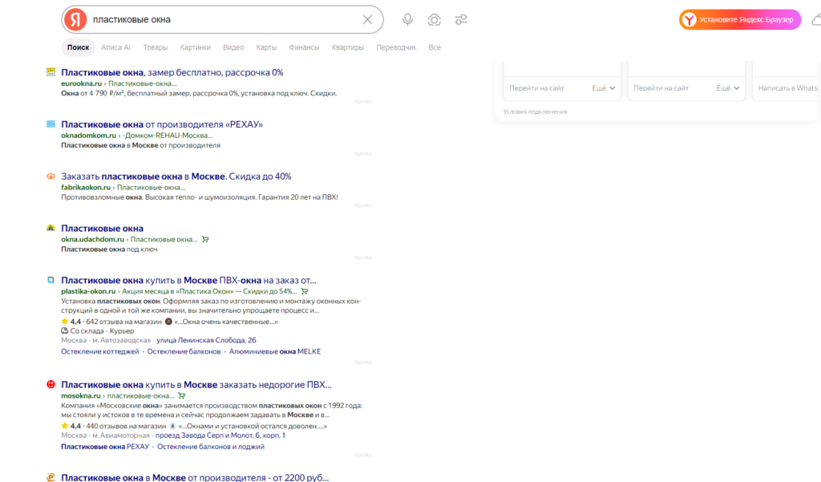
Task: Open result 'Пластиковые окна, замер бесплатно, рассрочка 0%'
Action: (x=172, y=72)
